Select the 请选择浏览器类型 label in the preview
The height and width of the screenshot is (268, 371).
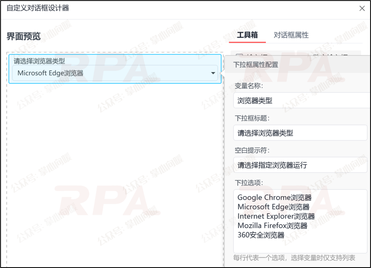coord(39,61)
